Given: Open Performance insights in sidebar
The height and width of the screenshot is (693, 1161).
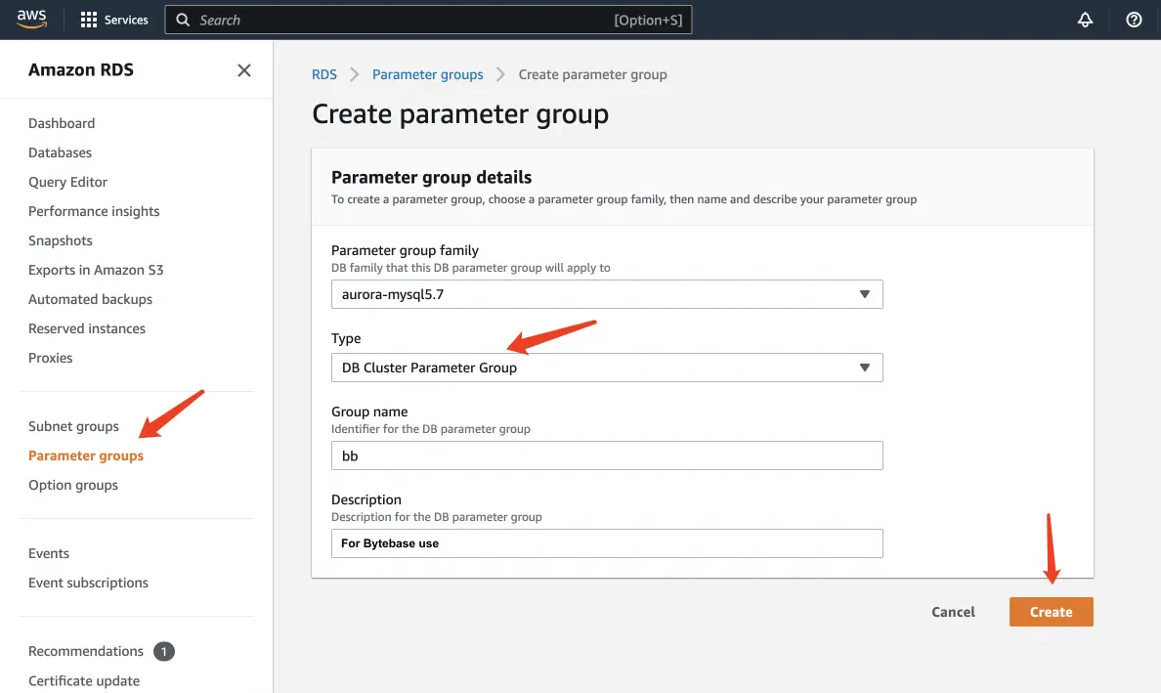Looking at the screenshot, I should pos(94,212).
